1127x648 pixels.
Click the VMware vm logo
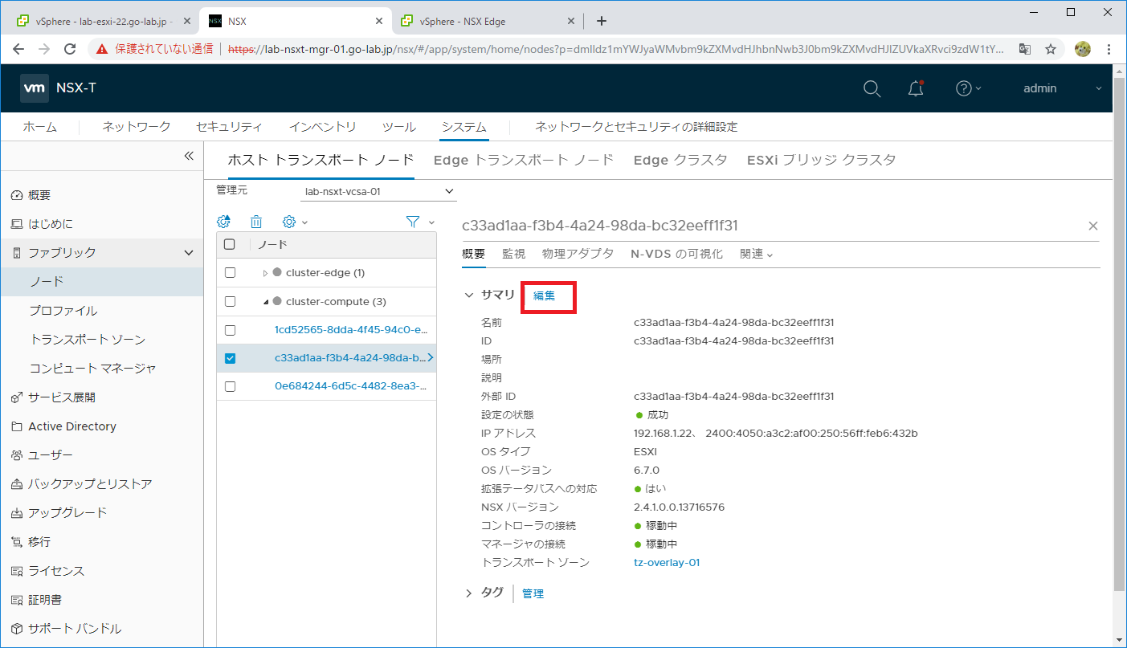point(35,88)
